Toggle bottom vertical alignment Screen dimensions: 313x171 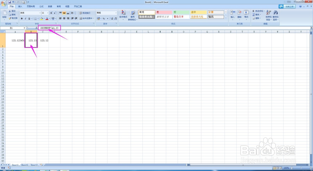click(x=68, y=13)
